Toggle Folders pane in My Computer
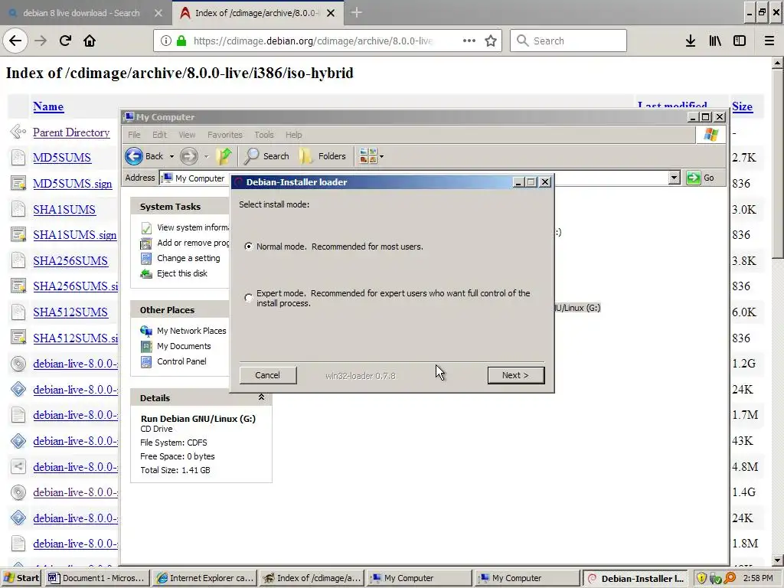Screen dimensions: 784x588 [322, 156]
